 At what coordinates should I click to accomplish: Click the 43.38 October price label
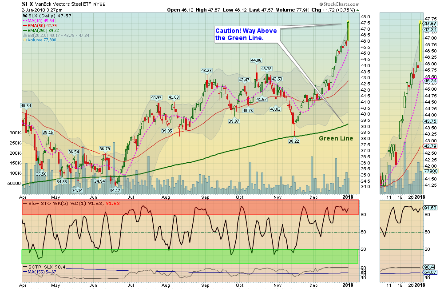pos(266,68)
